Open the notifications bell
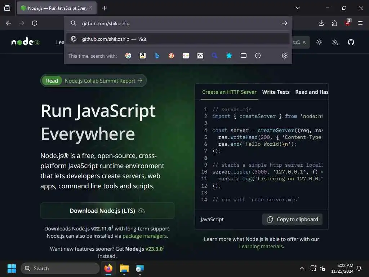 [359, 268]
